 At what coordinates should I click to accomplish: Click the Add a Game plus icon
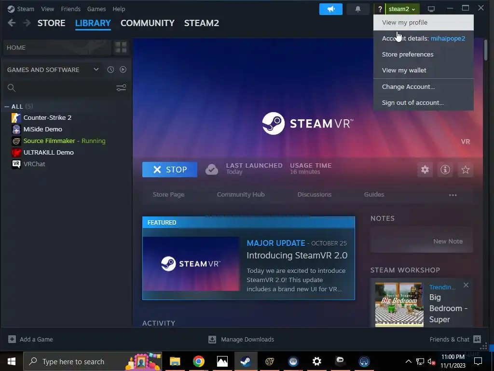click(12, 339)
